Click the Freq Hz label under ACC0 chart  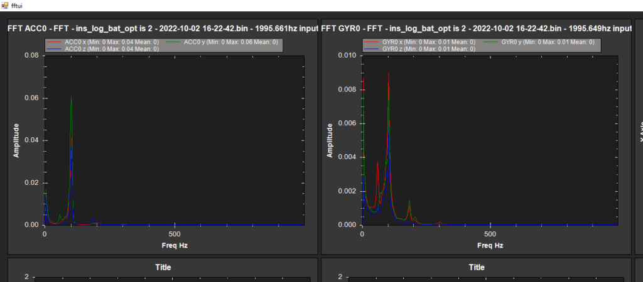point(175,246)
